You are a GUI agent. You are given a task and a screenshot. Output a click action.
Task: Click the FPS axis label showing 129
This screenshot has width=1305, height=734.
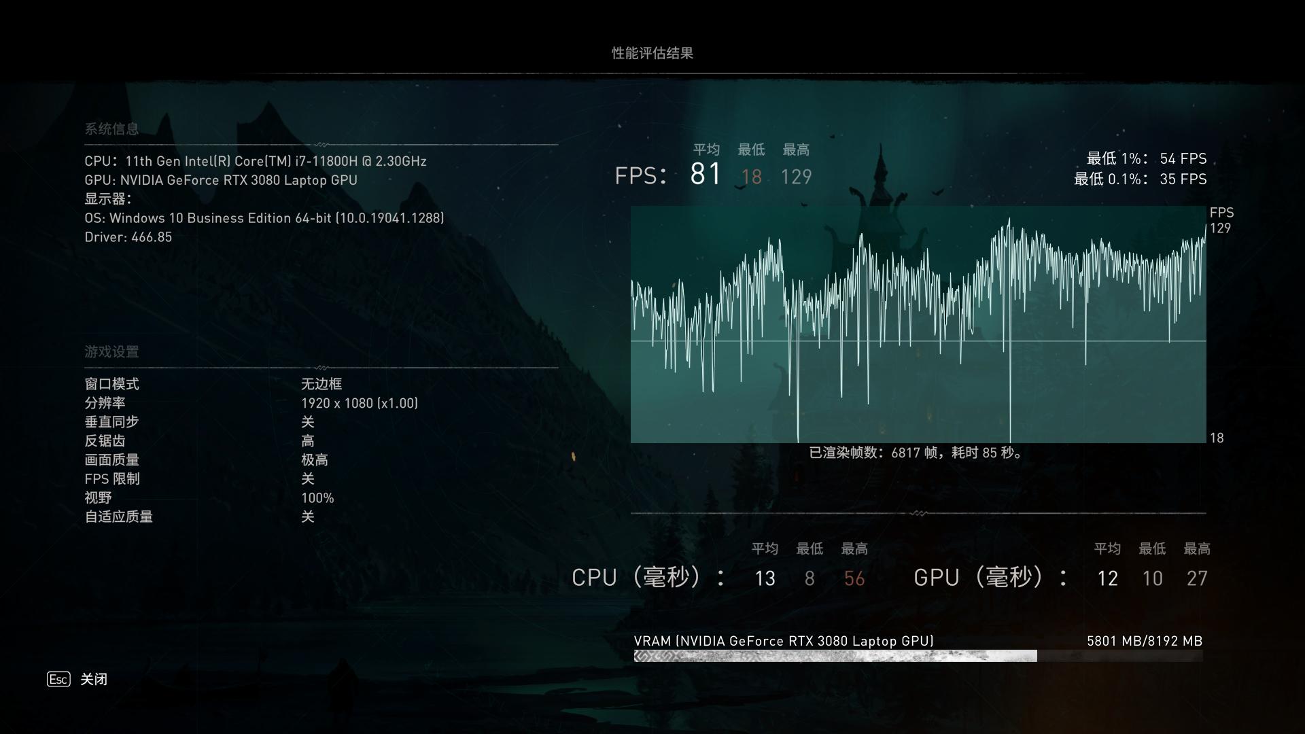coord(1219,229)
